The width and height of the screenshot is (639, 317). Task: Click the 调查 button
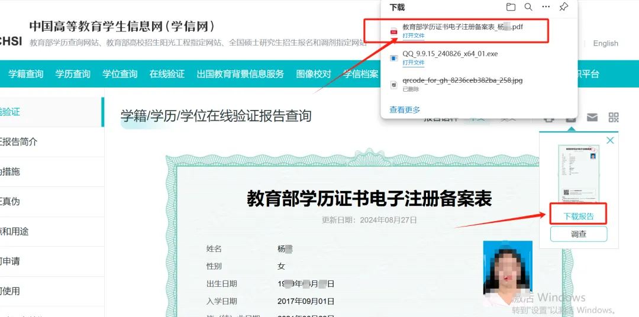click(579, 234)
